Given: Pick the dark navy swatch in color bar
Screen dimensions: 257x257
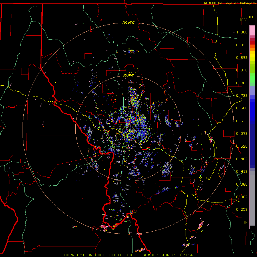Looking at the screenshot, I should click(252, 146).
